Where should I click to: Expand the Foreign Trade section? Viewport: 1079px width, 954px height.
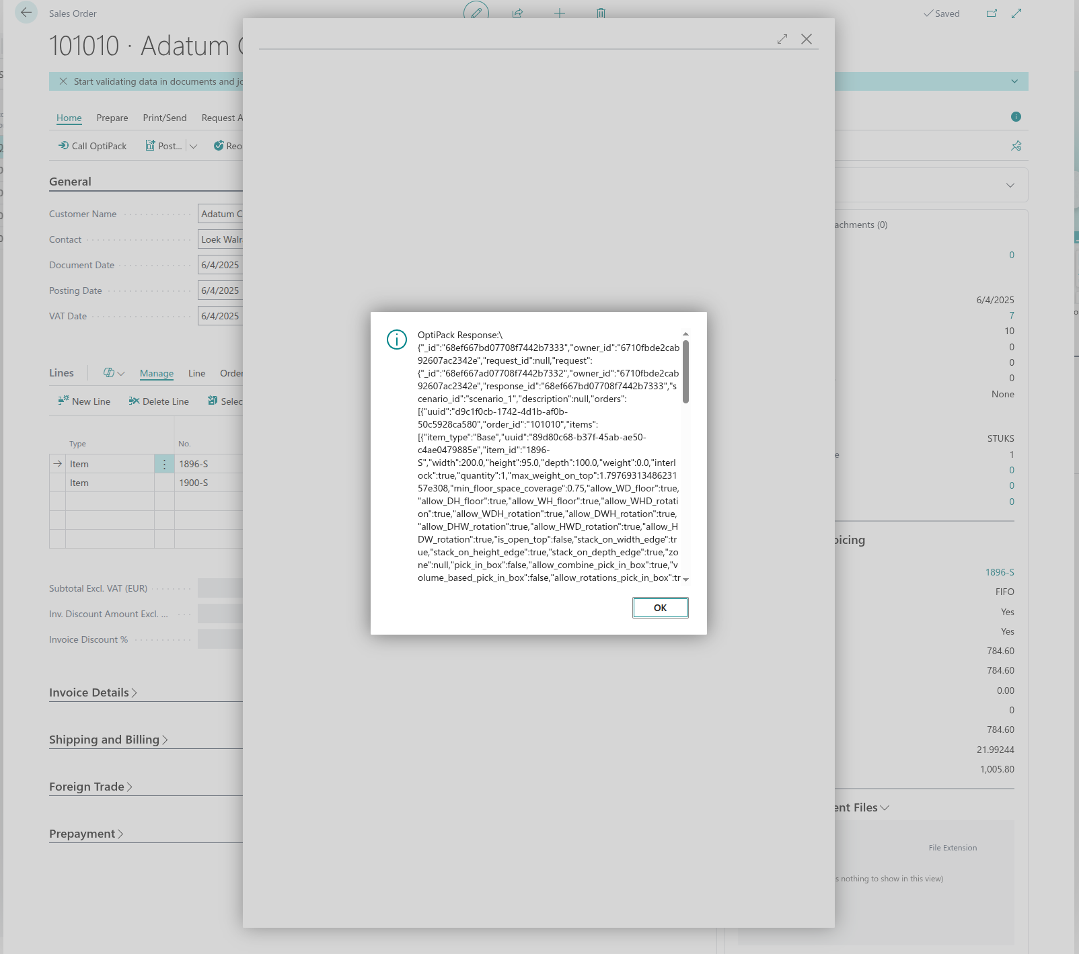90,787
